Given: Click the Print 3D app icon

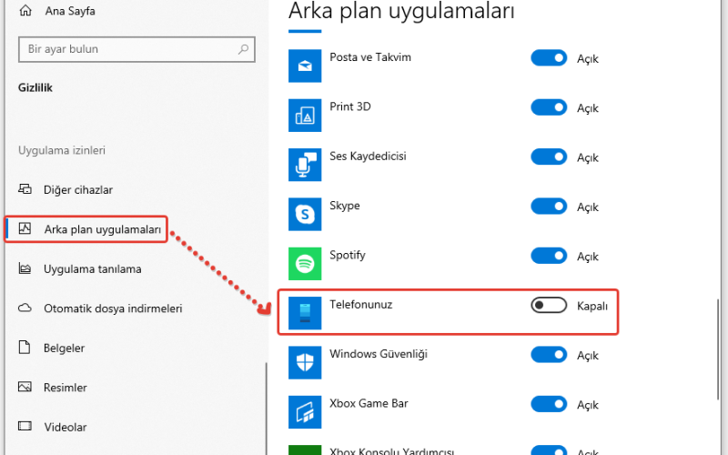Looking at the screenshot, I should tap(305, 116).
